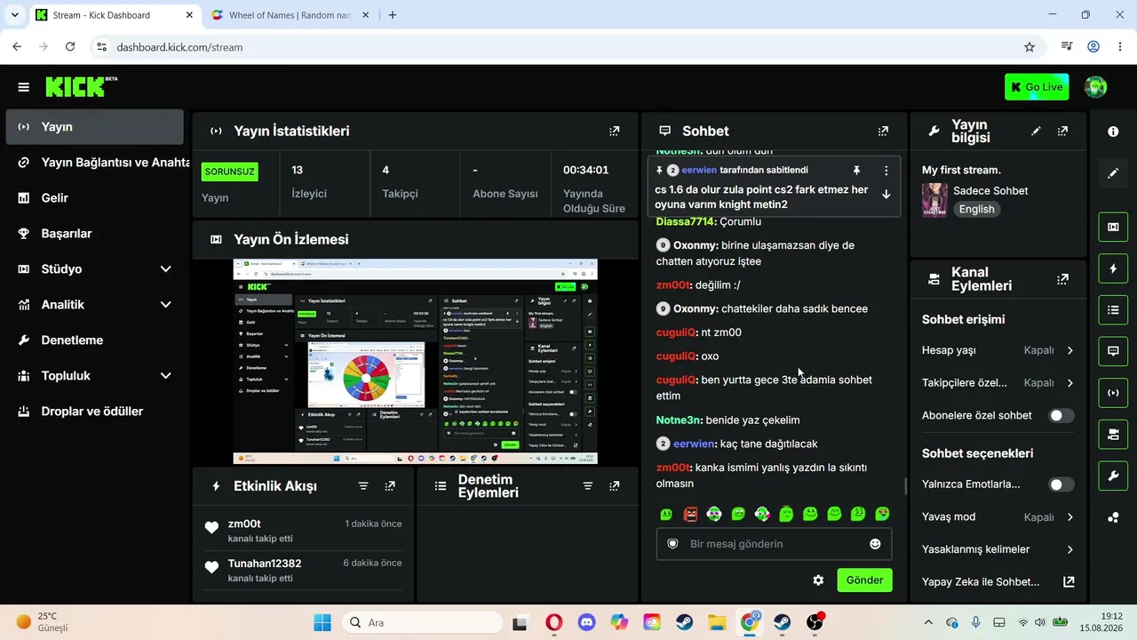
Task: Open chat settings gear icon
Action: click(818, 580)
